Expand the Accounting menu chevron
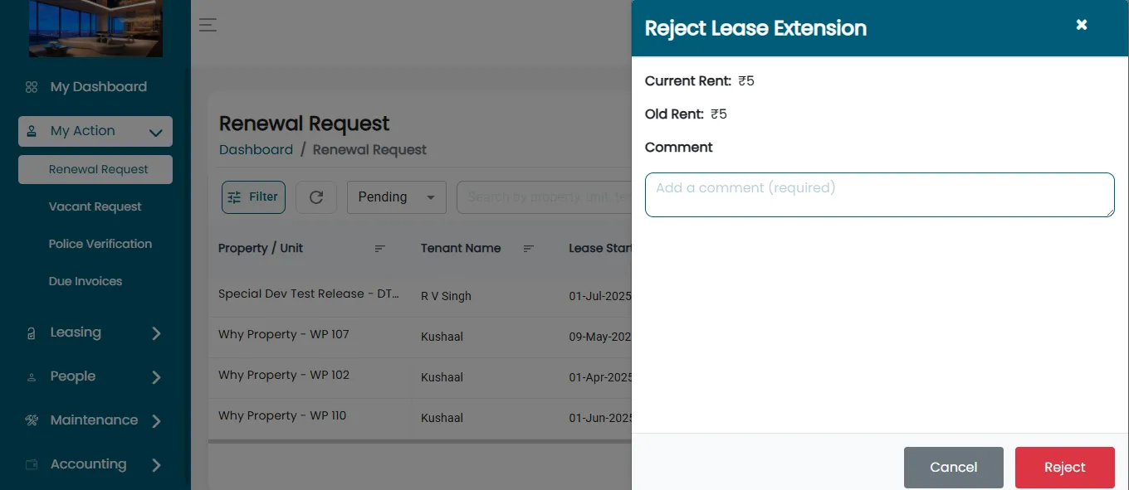 tap(156, 465)
